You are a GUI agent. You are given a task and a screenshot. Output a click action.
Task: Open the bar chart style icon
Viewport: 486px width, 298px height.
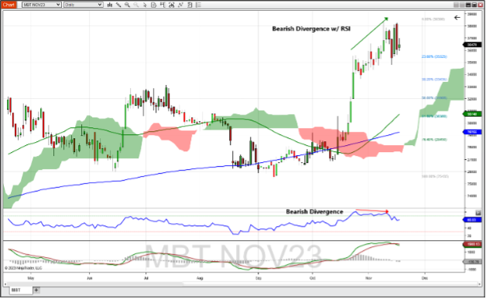[109, 5]
